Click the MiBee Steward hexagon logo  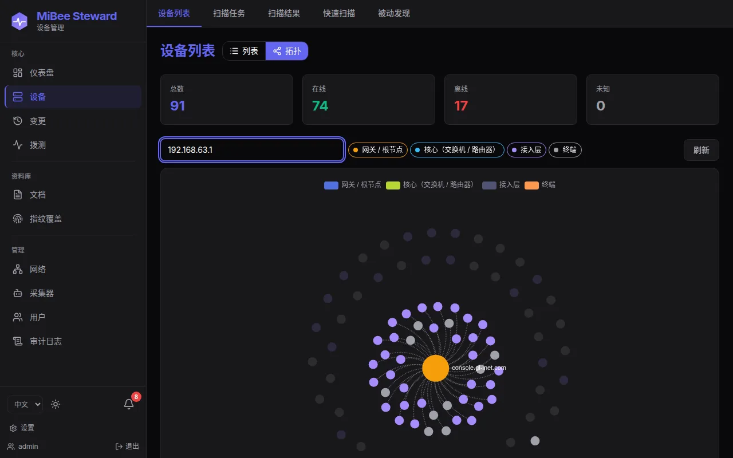pos(19,22)
